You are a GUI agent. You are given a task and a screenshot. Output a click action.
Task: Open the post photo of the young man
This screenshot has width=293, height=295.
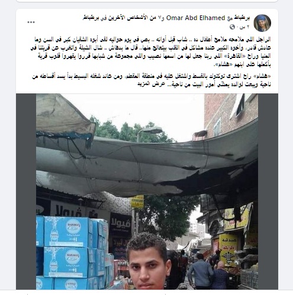[147, 192]
